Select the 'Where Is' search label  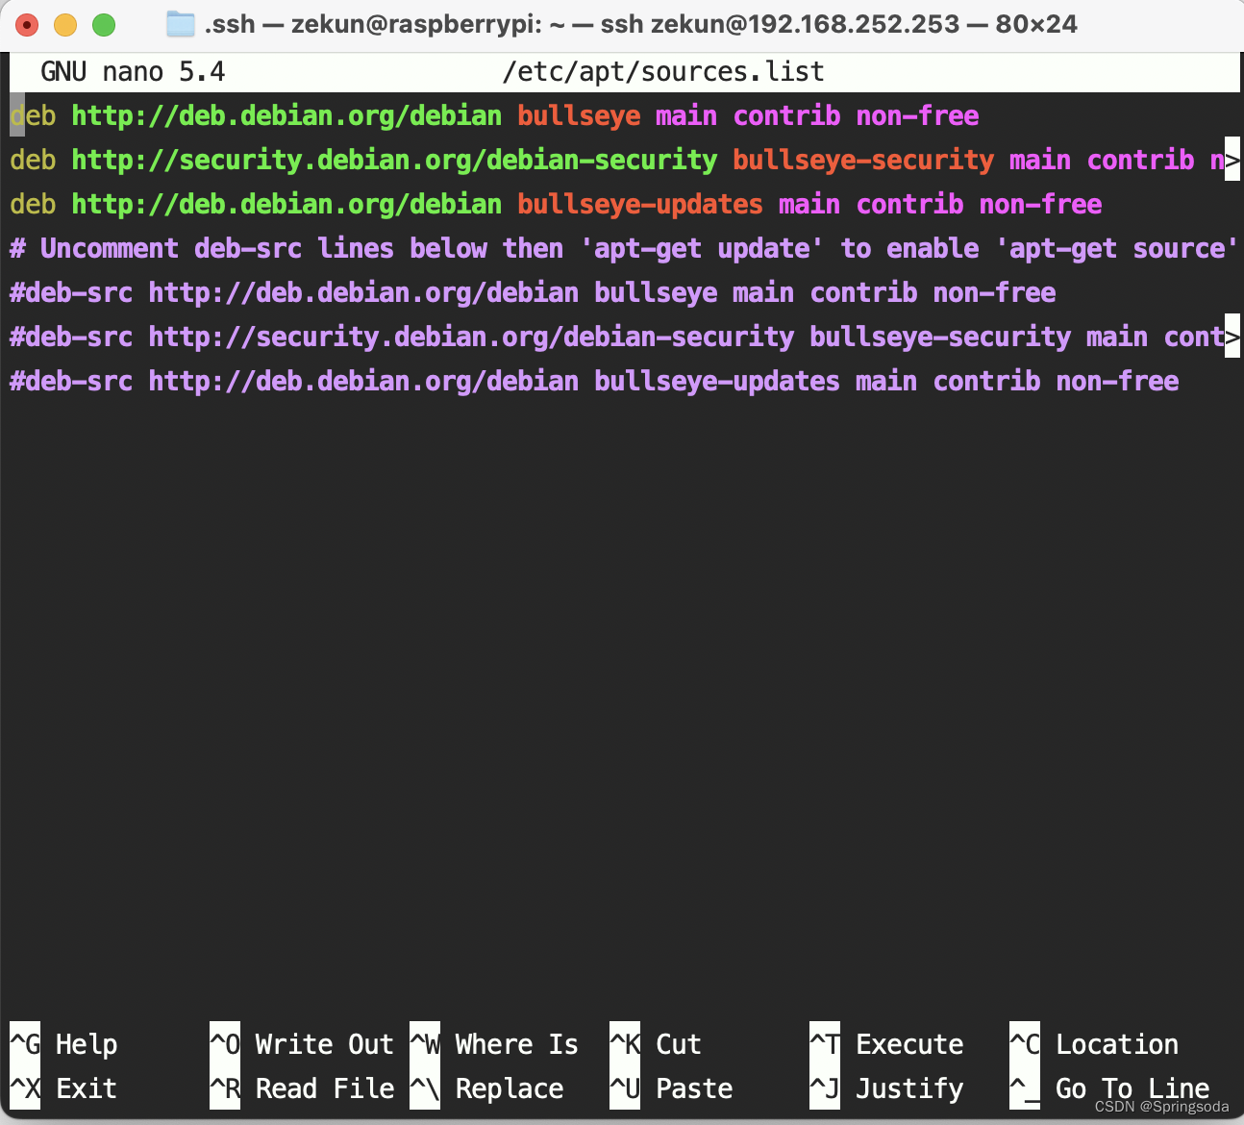click(x=516, y=1044)
